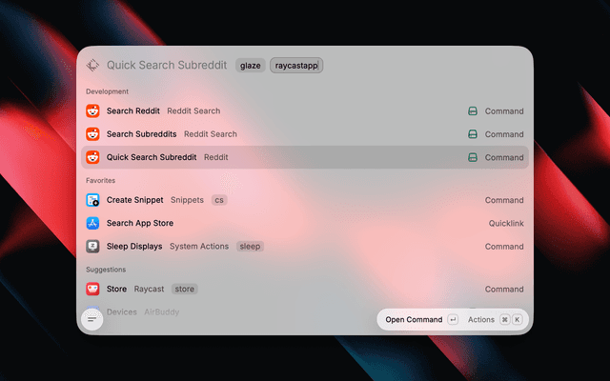Select the Search Subreddits command
Viewport: 610px width, 381px height.
(305, 134)
